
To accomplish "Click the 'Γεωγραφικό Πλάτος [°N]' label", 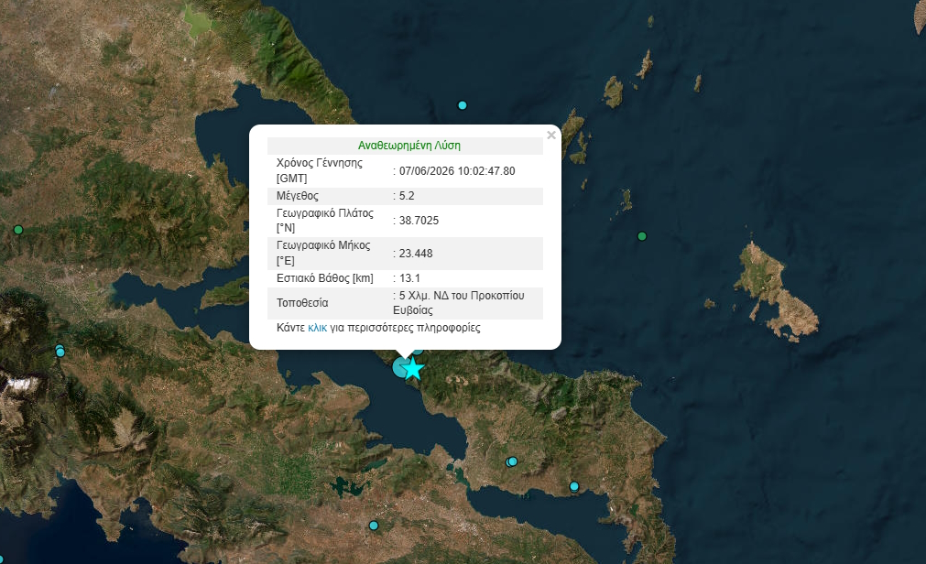I will pos(325,221).
